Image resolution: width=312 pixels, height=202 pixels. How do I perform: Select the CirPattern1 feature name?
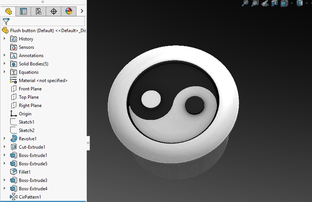30,197
